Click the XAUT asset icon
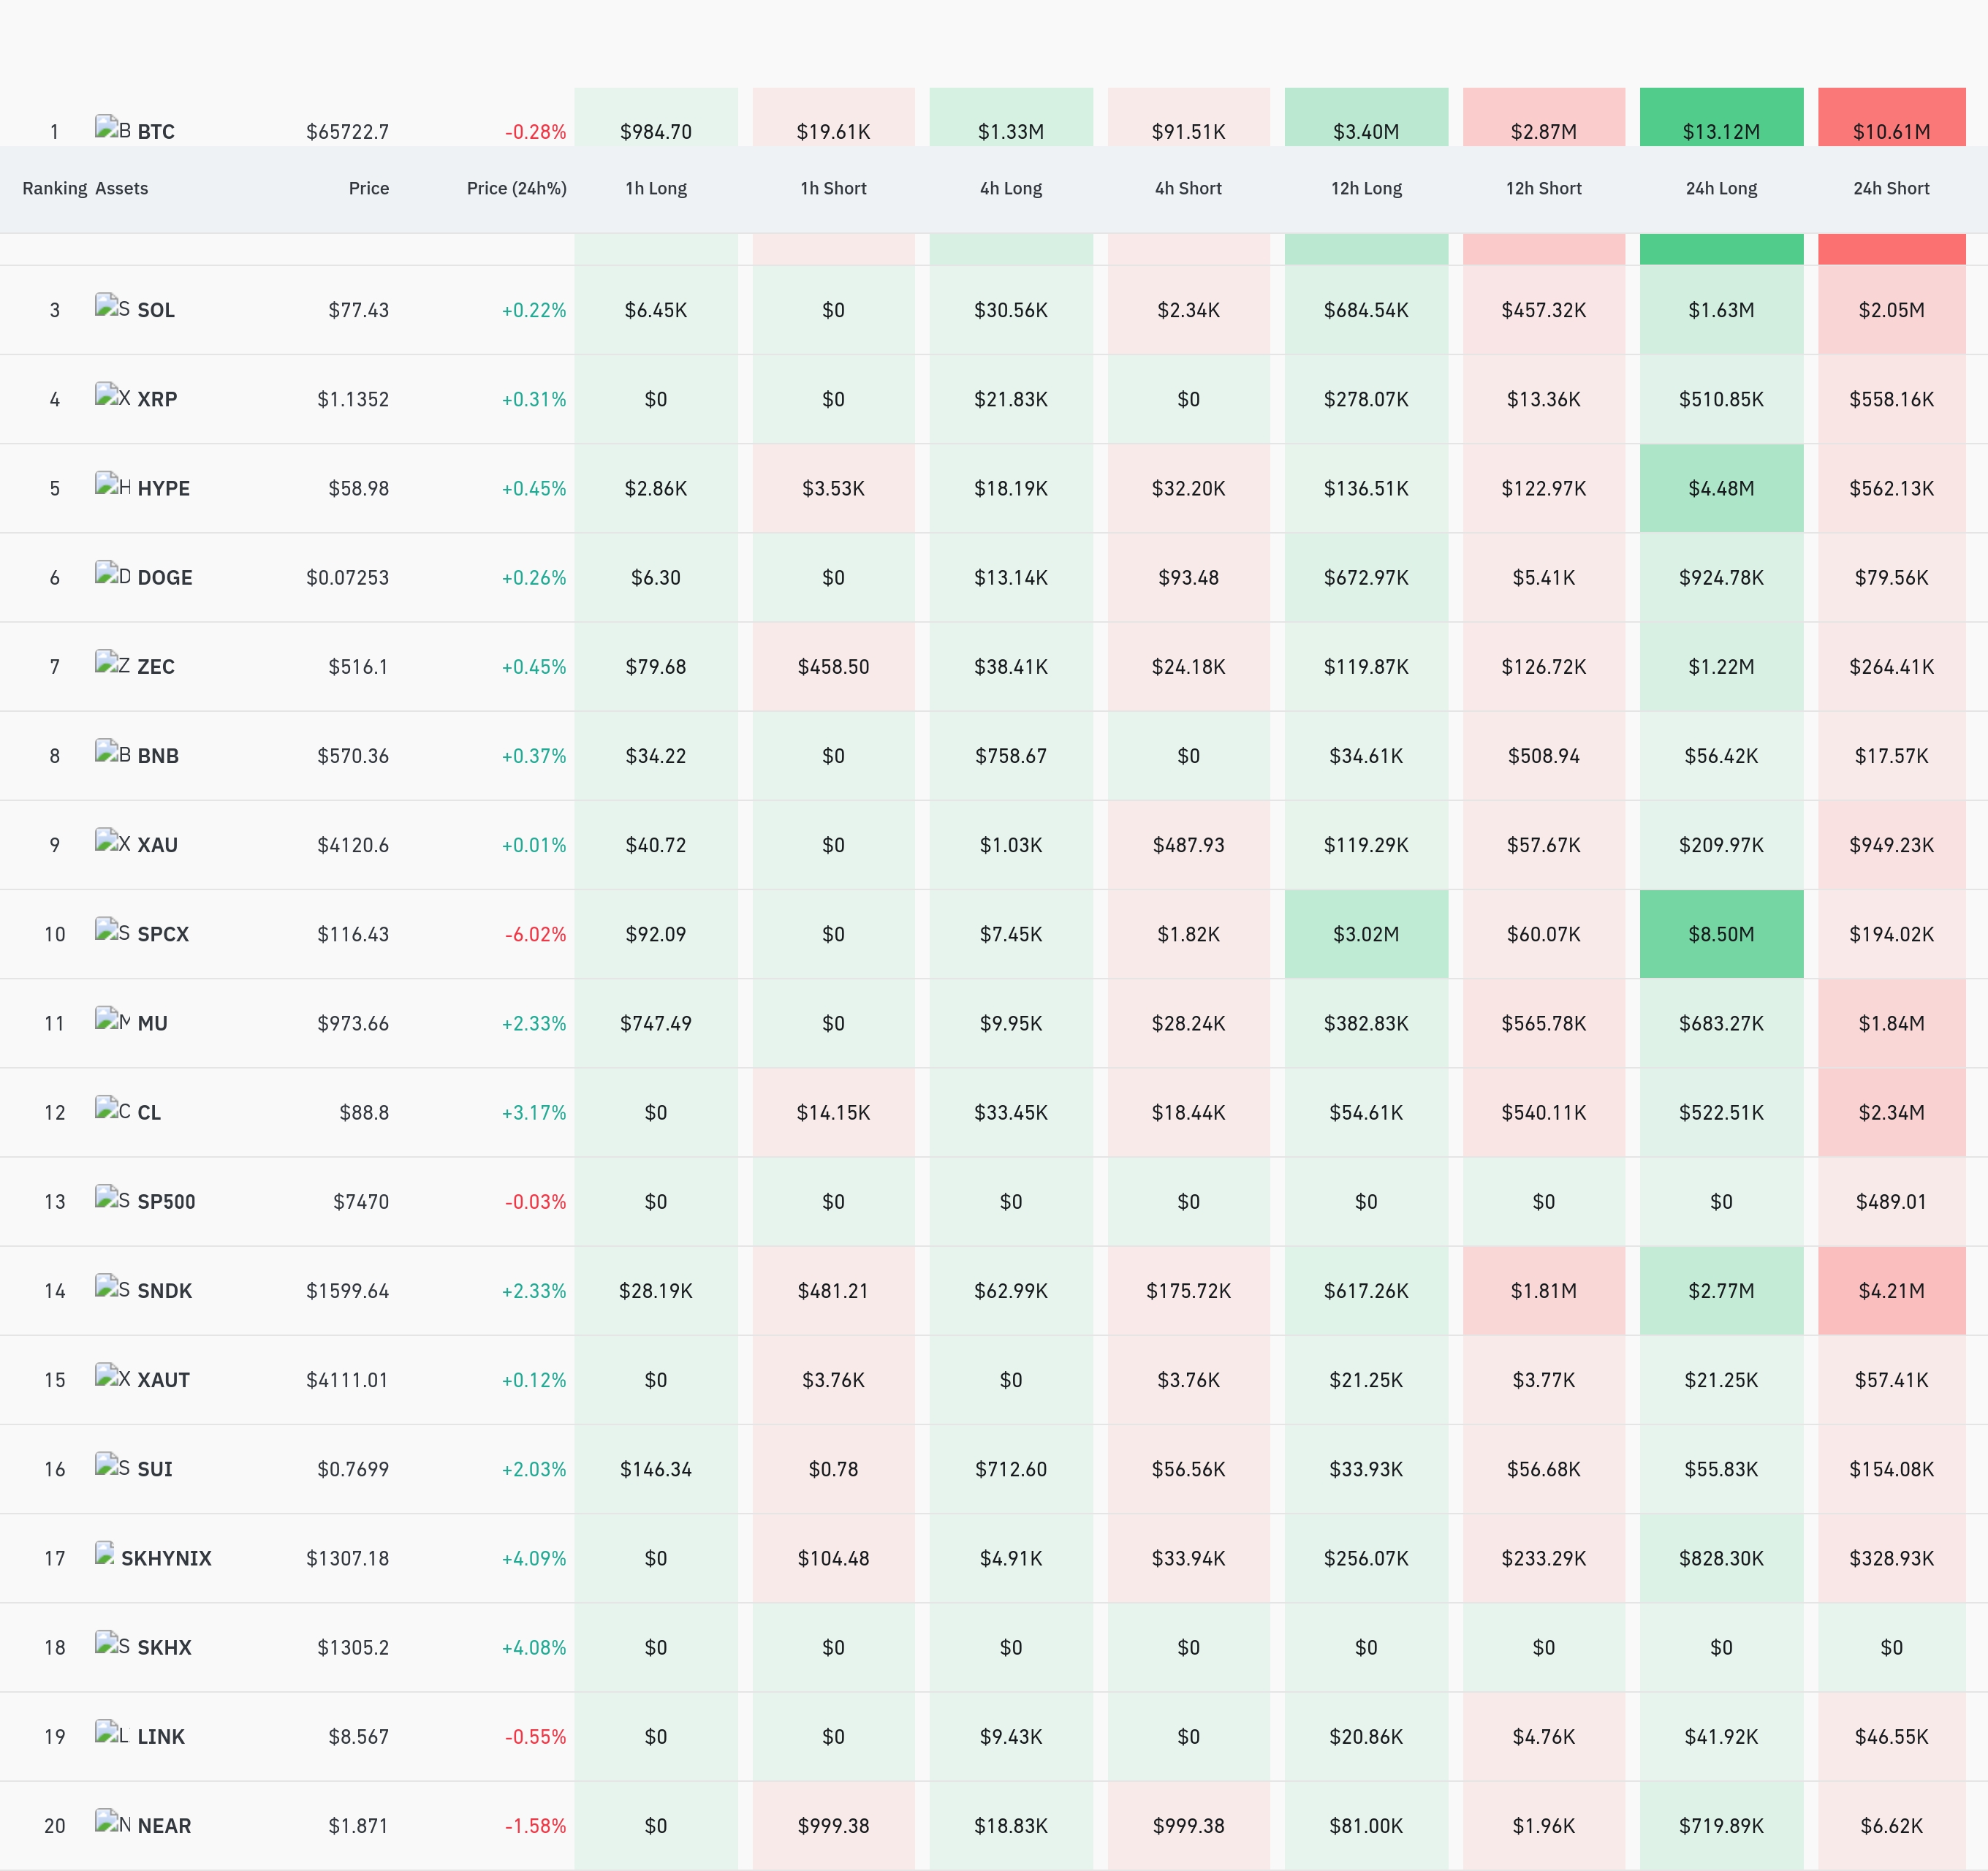The width and height of the screenshot is (1988, 1871). pyautogui.click(x=113, y=1375)
